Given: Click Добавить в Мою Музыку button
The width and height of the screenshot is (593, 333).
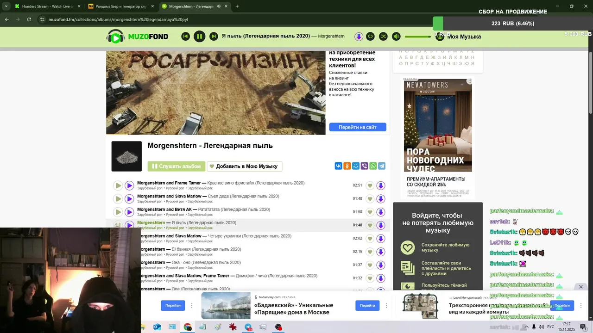Looking at the screenshot, I should point(245,166).
